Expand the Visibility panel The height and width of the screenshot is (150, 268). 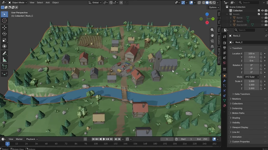click(247, 123)
